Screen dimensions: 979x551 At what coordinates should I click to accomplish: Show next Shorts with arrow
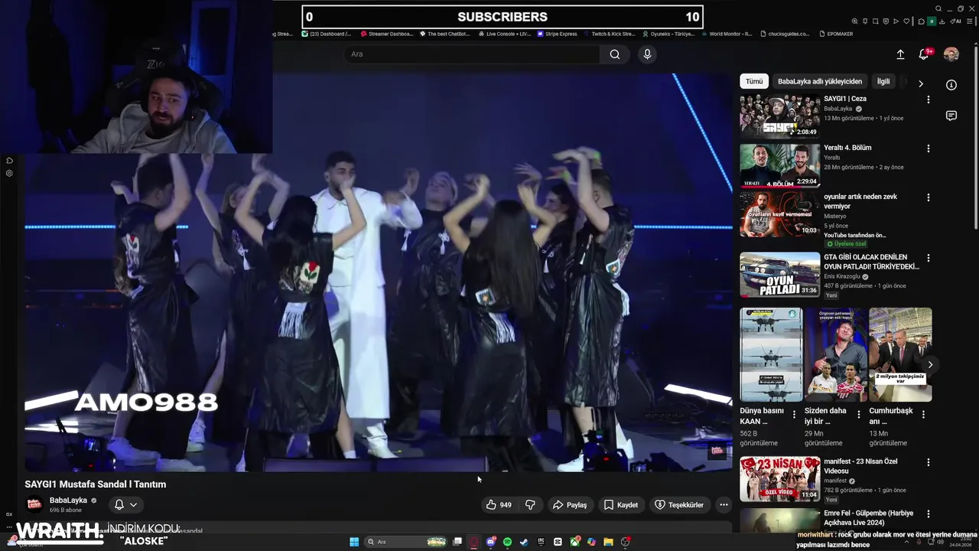(x=930, y=364)
